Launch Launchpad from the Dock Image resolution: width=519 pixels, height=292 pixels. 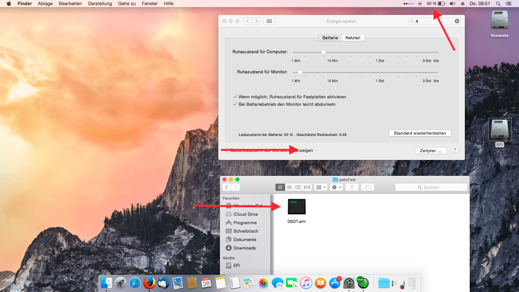(x=120, y=283)
